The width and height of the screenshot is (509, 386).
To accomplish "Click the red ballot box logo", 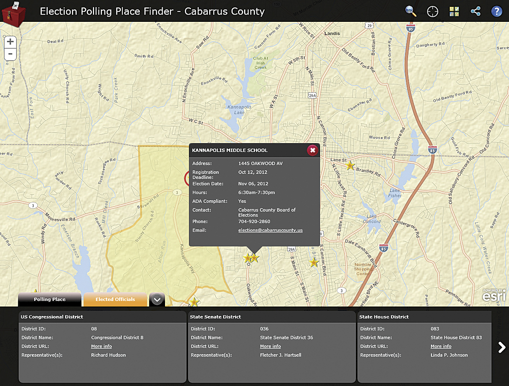I will pyautogui.click(x=13, y=14).
